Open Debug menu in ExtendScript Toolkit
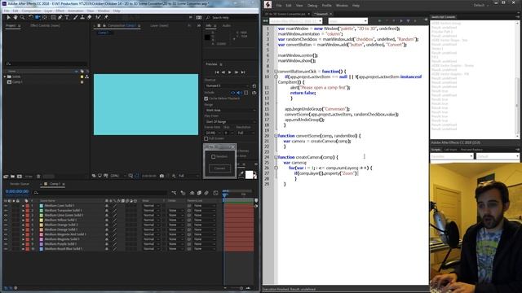 click(x=312, y=6)
